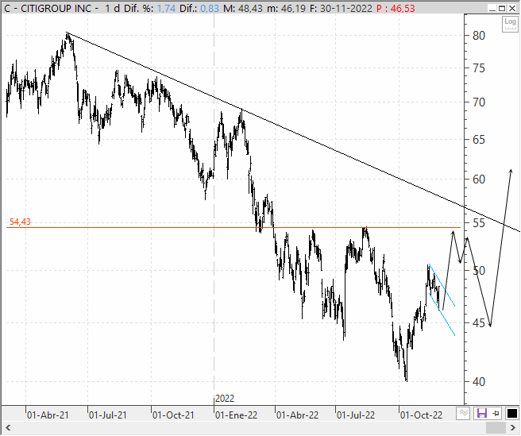Click the red price value 46,53
The height and width of the screenshot is (436, 521).
tap(403, 8)
